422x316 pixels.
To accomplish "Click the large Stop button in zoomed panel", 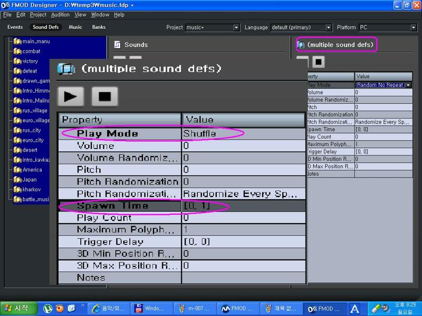I will 104,96.
